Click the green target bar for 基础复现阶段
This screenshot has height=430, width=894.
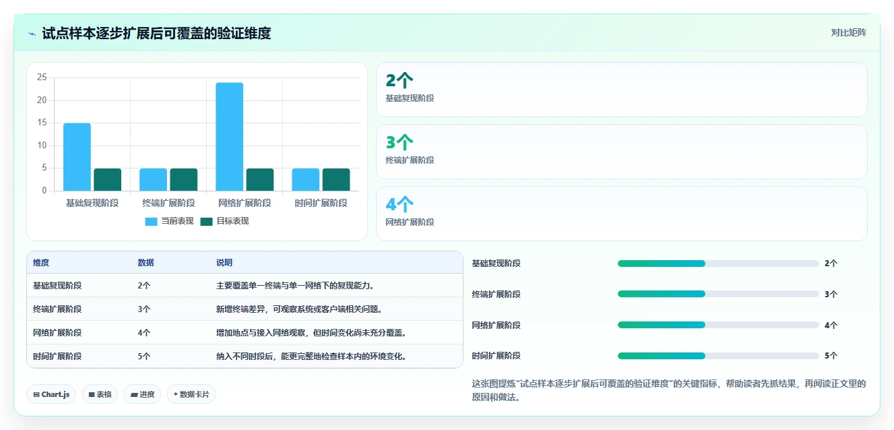(107, 179)
